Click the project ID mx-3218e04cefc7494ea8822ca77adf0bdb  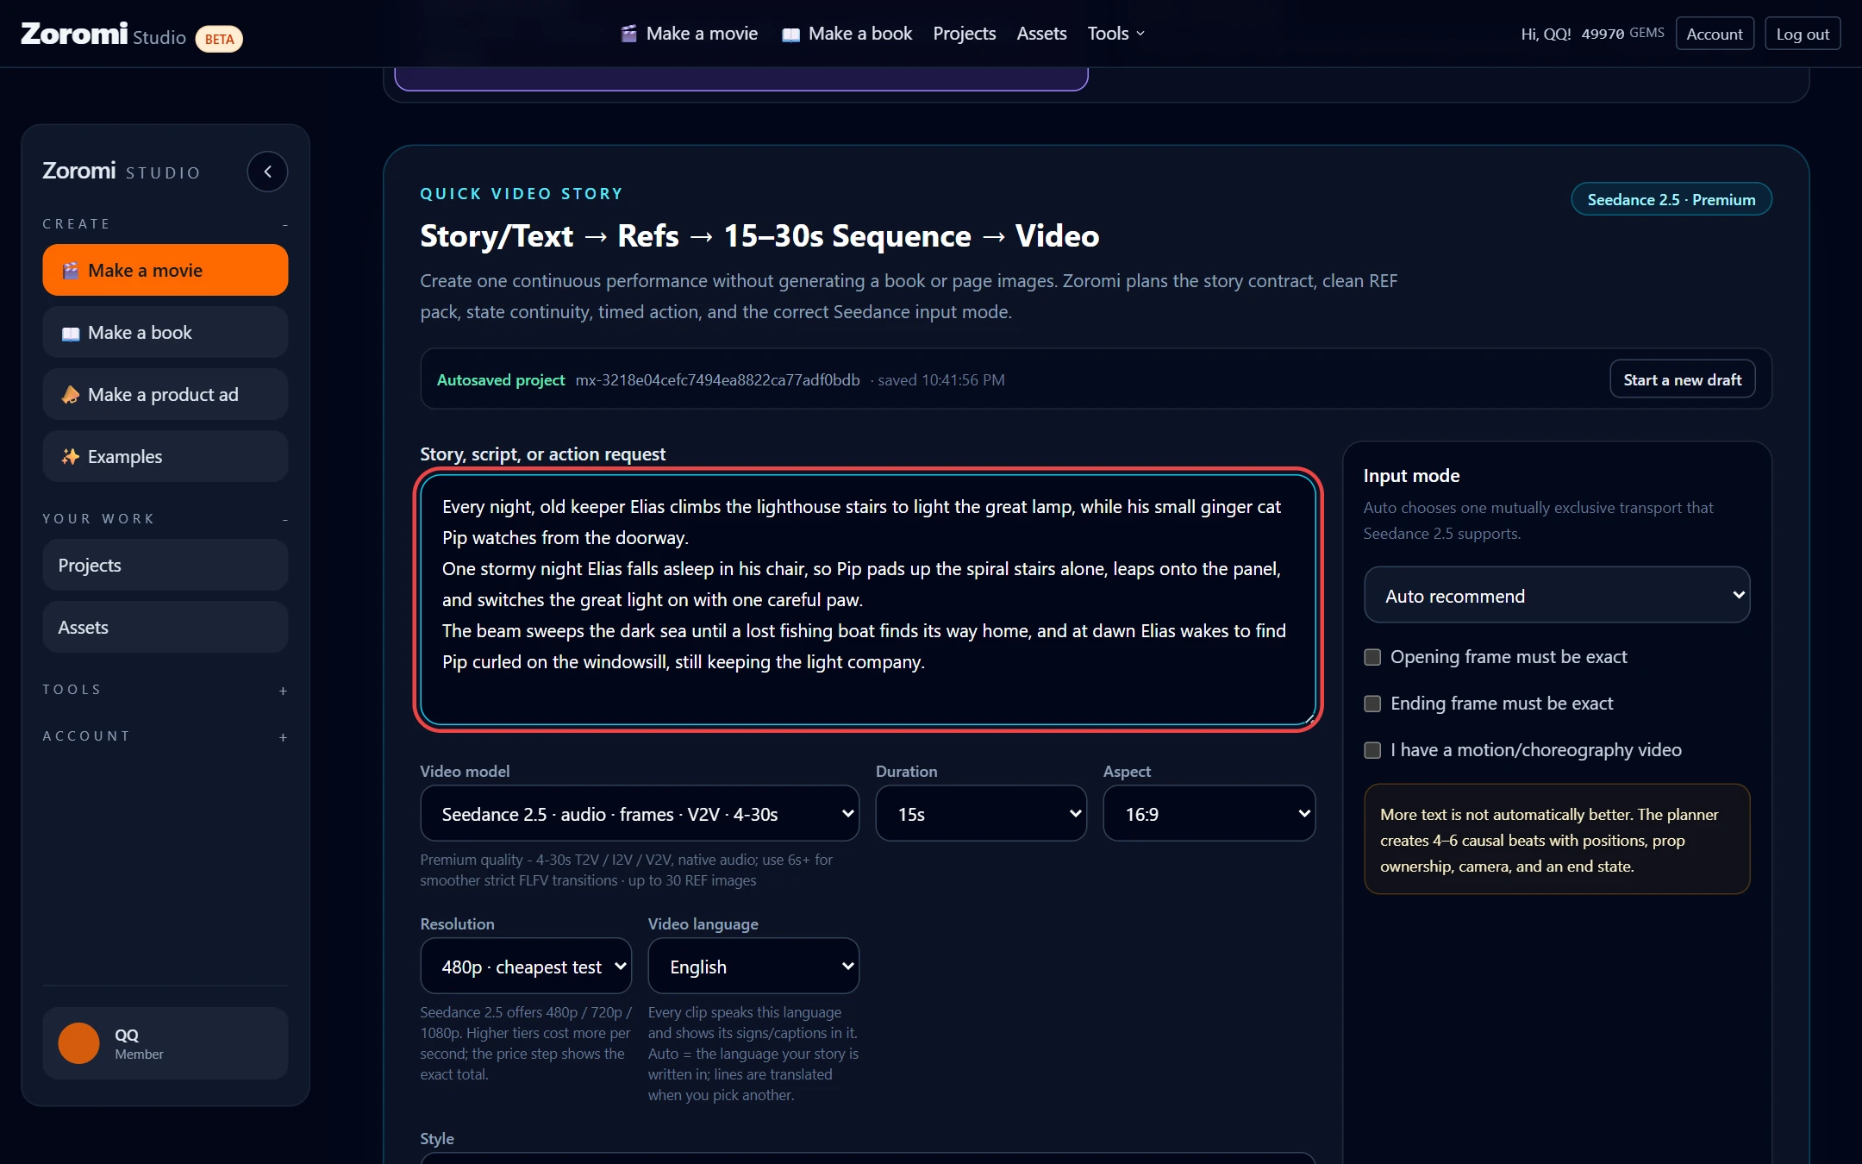point(718,380)
